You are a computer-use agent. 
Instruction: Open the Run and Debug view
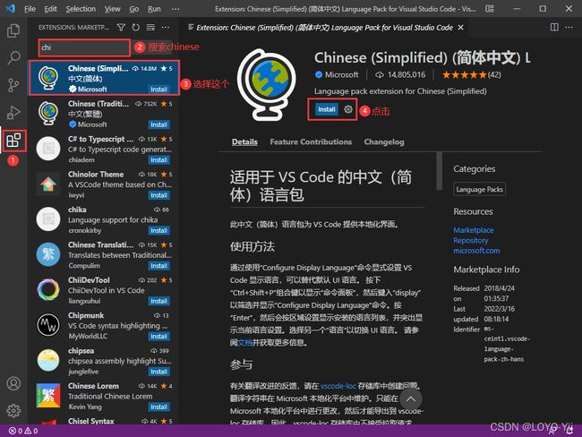[13, 113]
